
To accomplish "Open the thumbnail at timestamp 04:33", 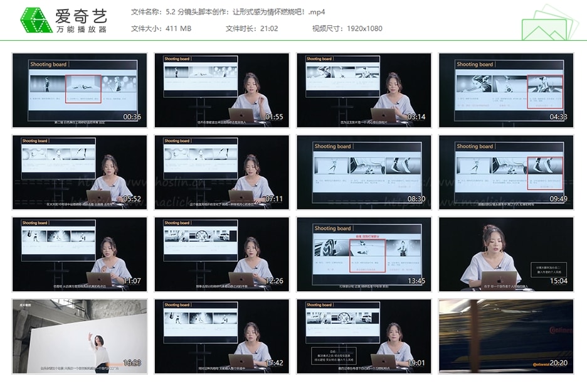I will click(x=506, y=90).
